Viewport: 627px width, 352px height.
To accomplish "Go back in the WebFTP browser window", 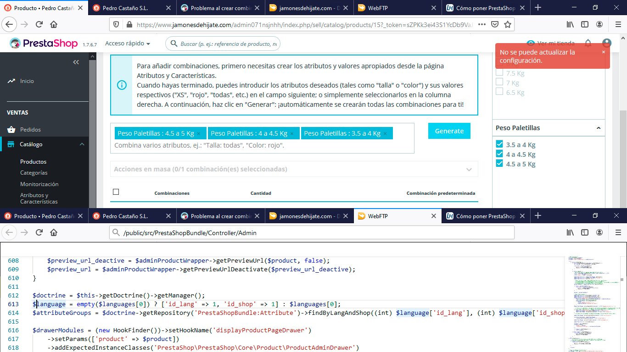I will (x=10, y=232).
